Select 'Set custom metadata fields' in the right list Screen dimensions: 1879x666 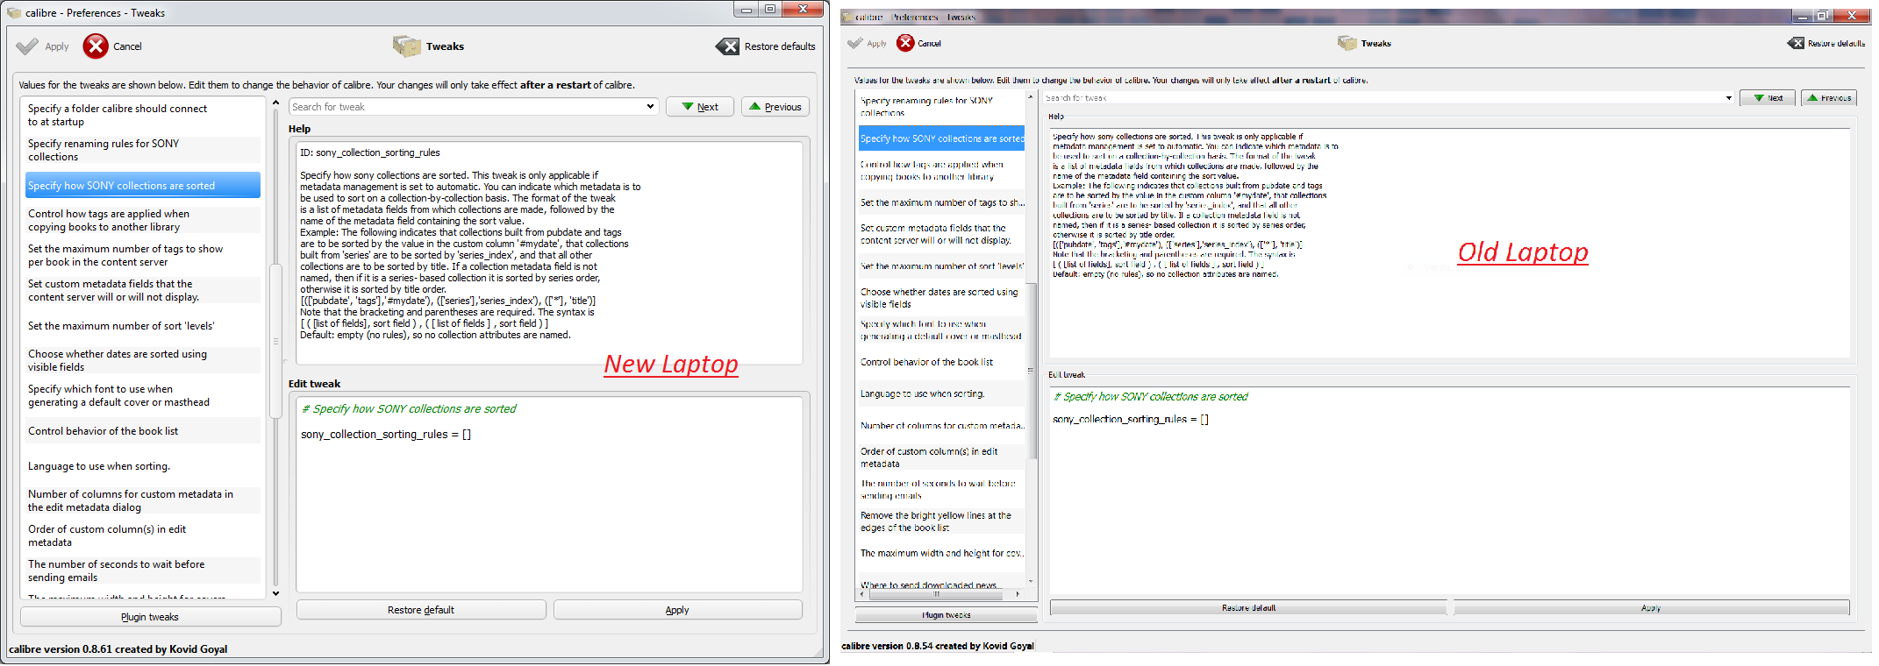point(941,234)
